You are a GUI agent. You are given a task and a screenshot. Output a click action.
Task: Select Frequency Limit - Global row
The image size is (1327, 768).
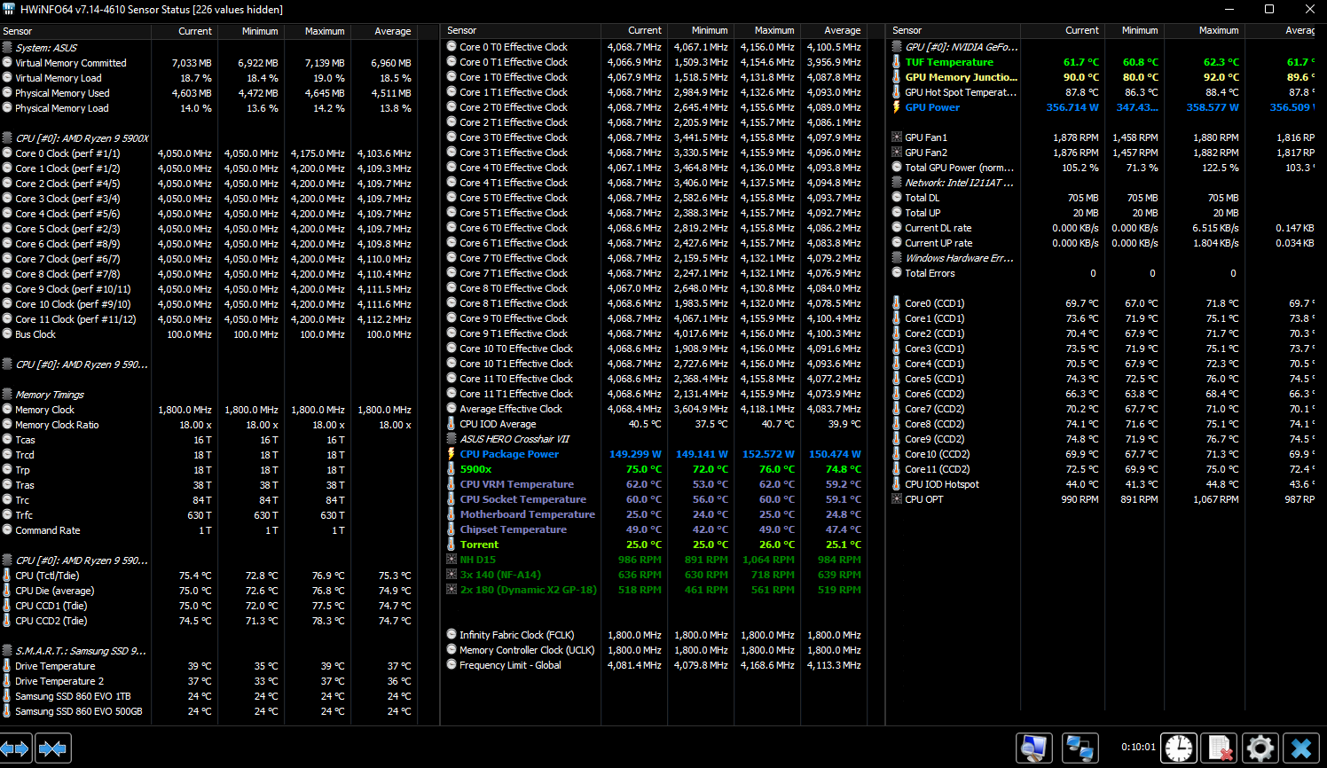pos(655,665)
